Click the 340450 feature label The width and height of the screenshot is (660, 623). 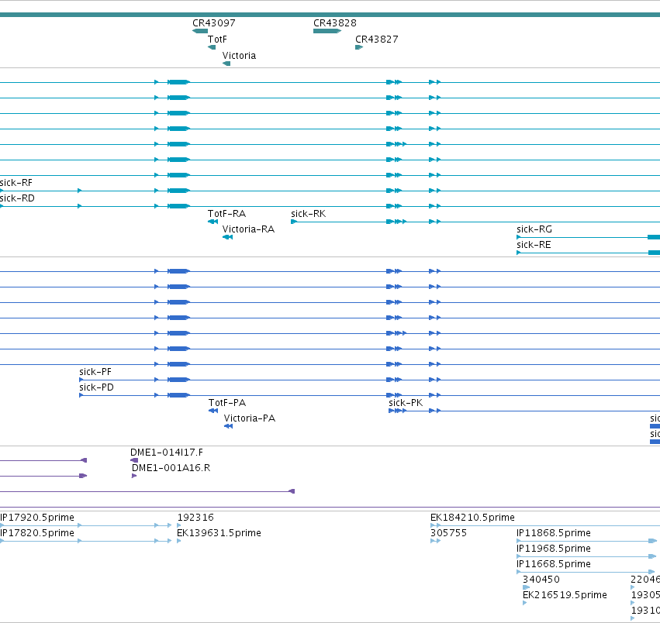[x=541, y=580]
